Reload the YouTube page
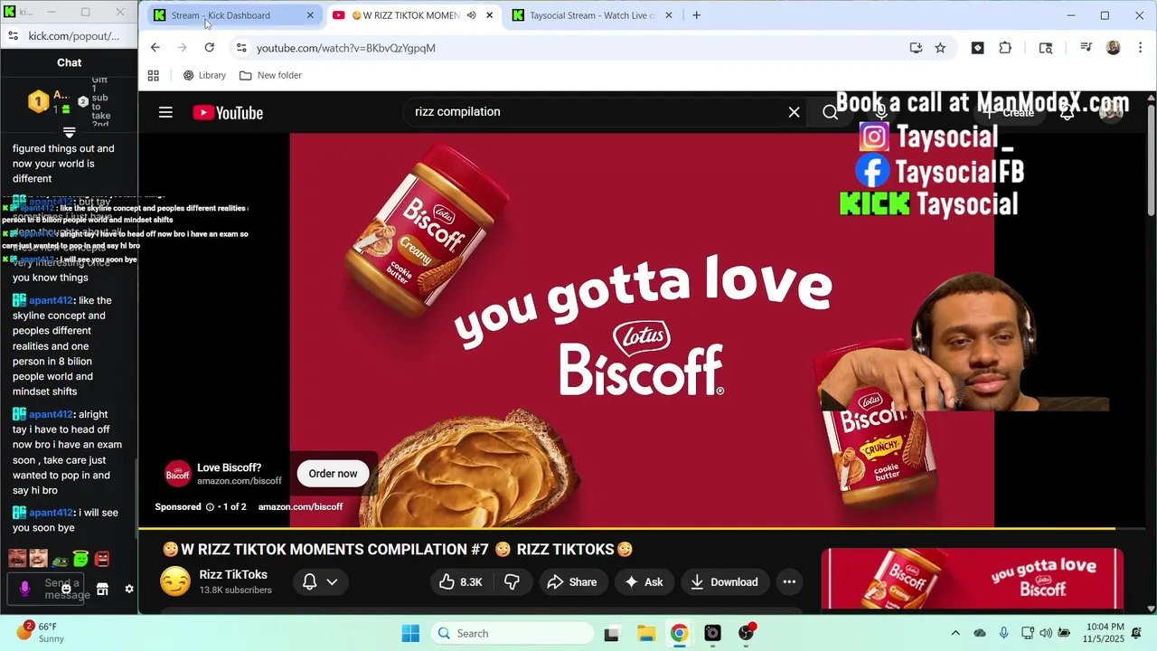The width and height of the screenshot is (1157, 651). click(210, 48)
